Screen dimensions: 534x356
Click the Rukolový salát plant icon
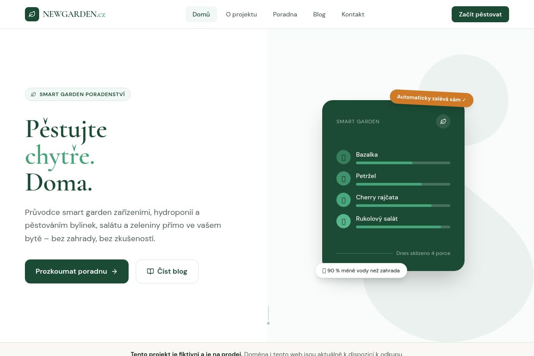344,221
